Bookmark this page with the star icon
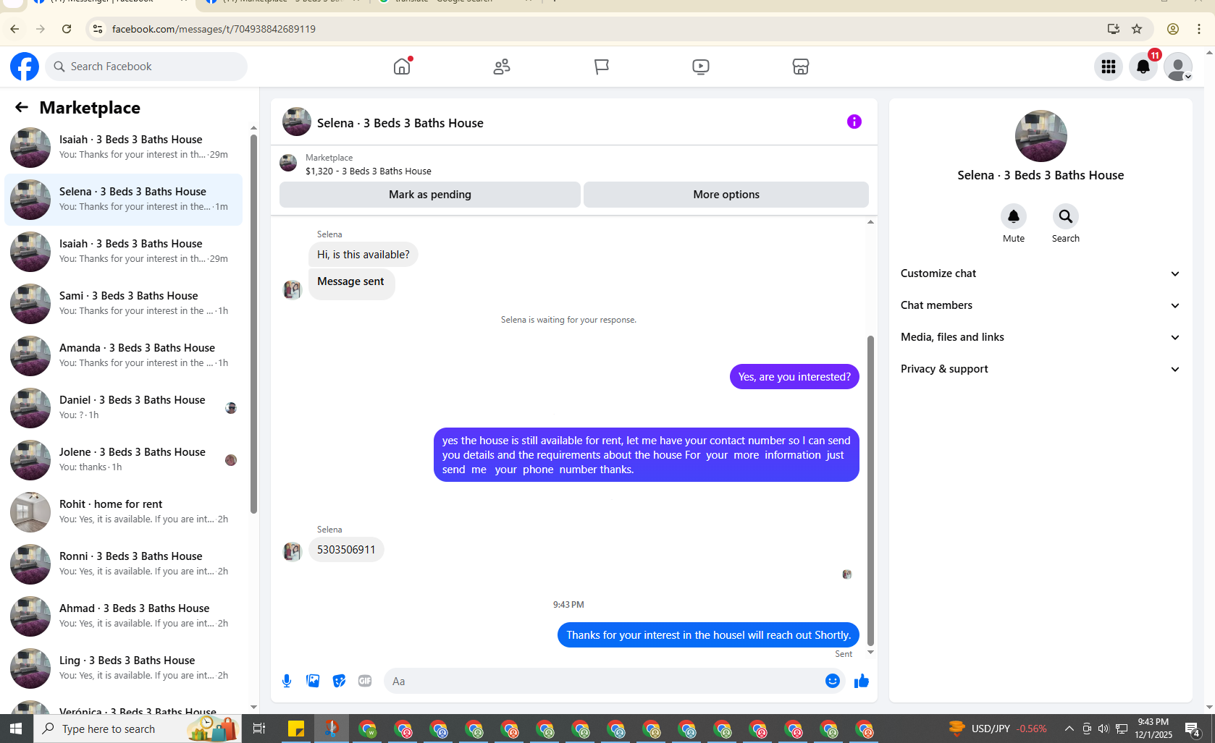1215x743 pixels. click(x=1137, y=29)
